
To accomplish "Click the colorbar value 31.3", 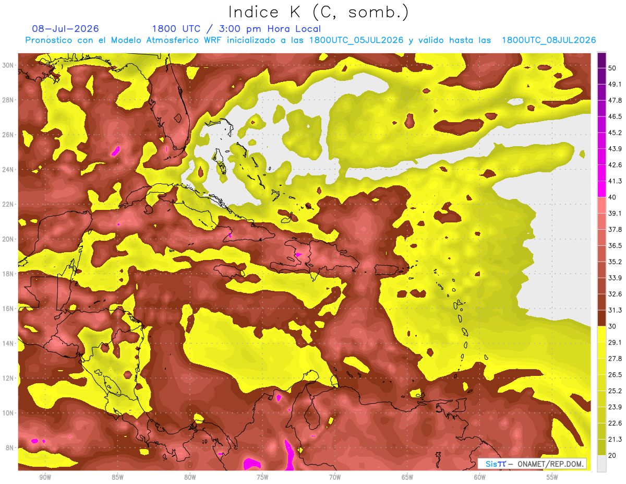I will [x=616, y=310].
